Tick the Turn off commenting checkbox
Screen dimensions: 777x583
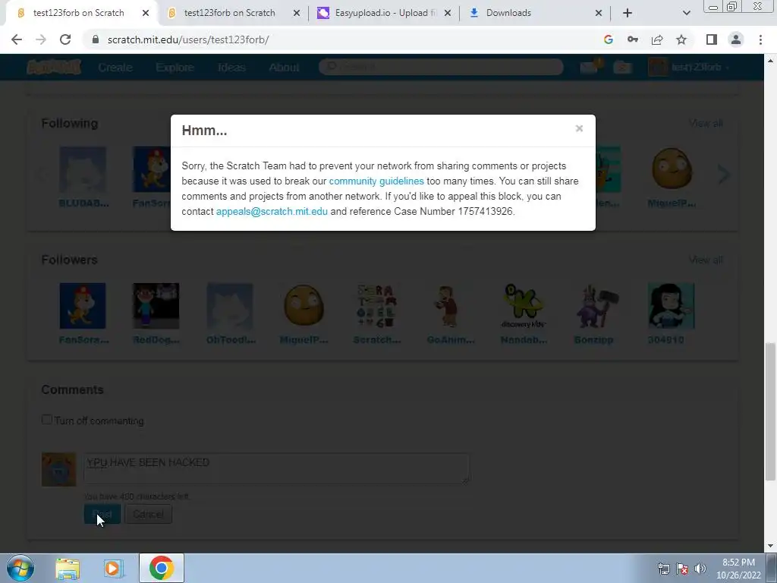point(46,420)
